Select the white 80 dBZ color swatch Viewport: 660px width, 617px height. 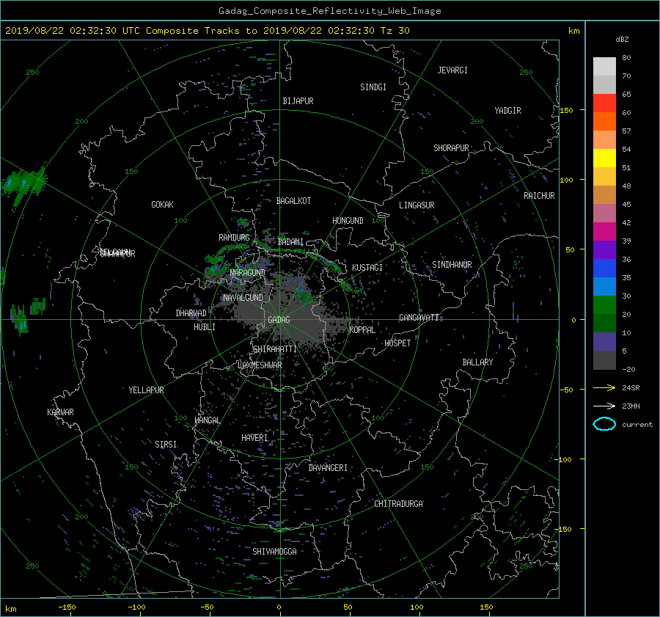coord(604,66)
